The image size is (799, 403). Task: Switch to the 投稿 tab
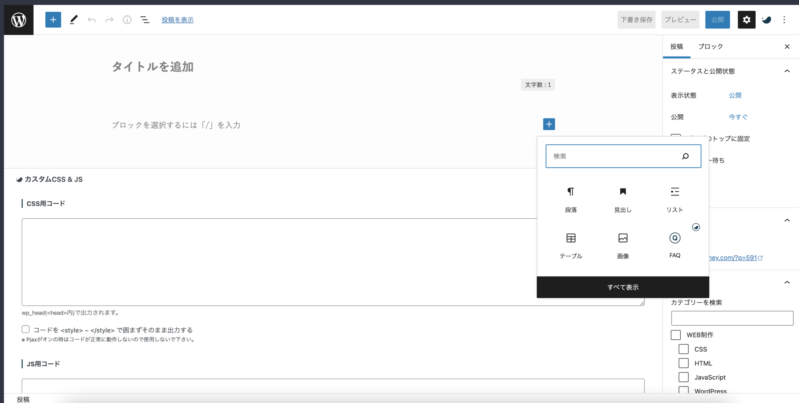676,46
